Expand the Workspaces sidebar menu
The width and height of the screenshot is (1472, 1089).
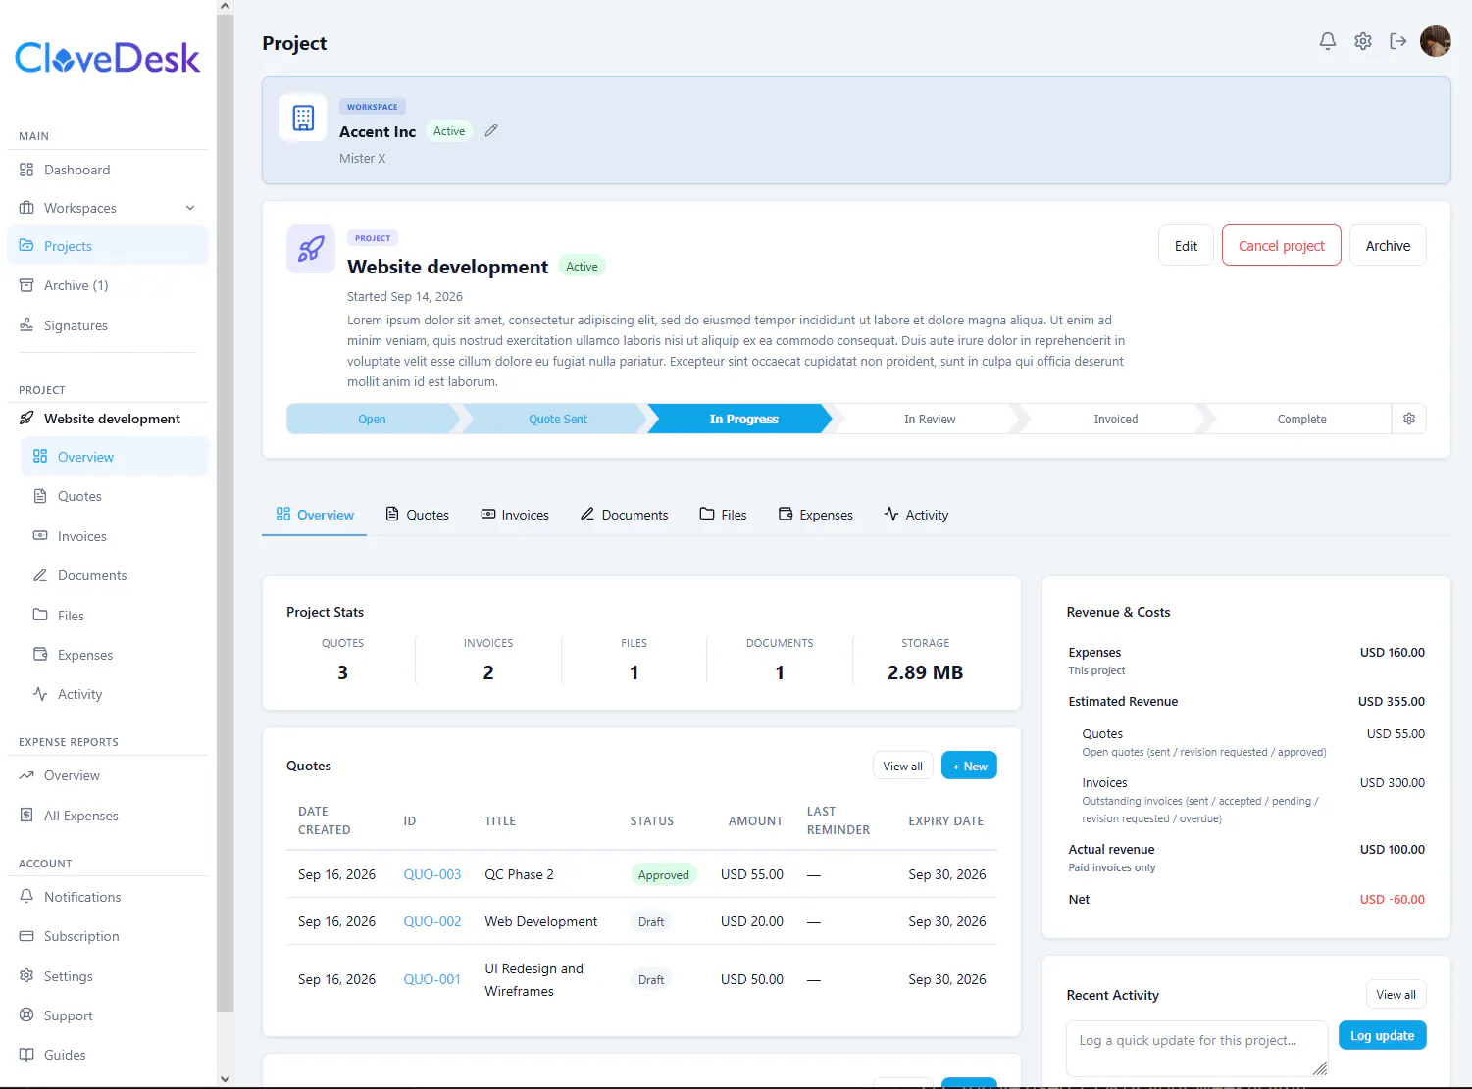pos(108,208)
